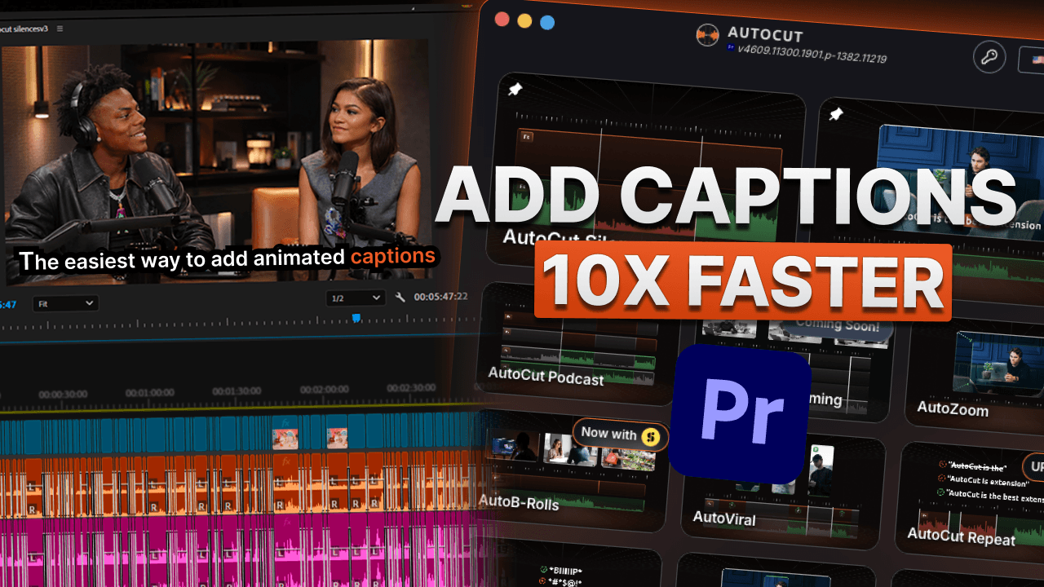1044x587 pixels.
Task: Click the AutoB-Rolls thumbnail of woman at desk
Action: (x=568, y=450)
